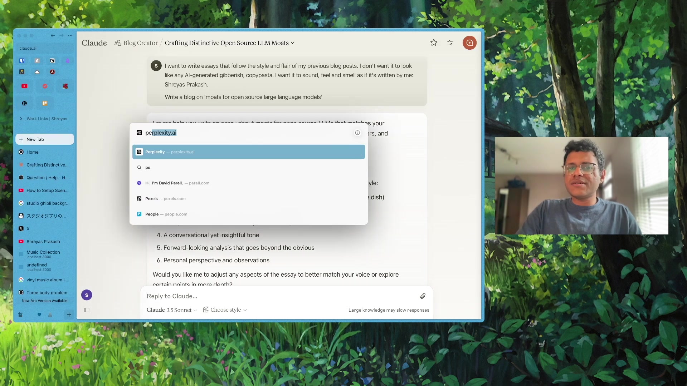Switch to Music Collection localhost tab
The height and width of the screenshot is (386, 687).
pos(45,254)
